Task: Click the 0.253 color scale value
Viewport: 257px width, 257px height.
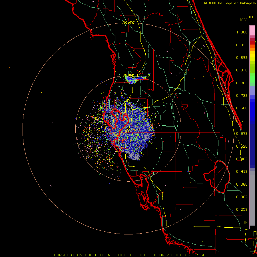Action: tap(242, 210)
